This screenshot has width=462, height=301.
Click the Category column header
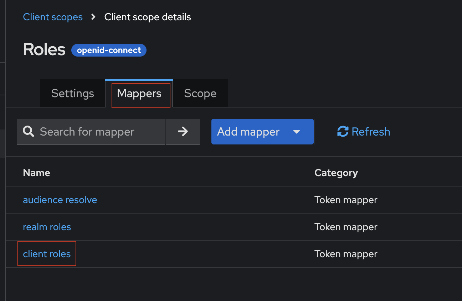(336, 173)
